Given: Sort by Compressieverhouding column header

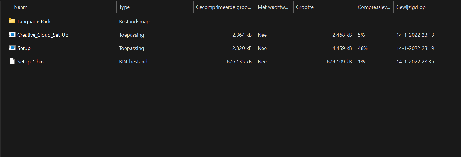Looking at the screenshot, I should [x=374, y=7].
